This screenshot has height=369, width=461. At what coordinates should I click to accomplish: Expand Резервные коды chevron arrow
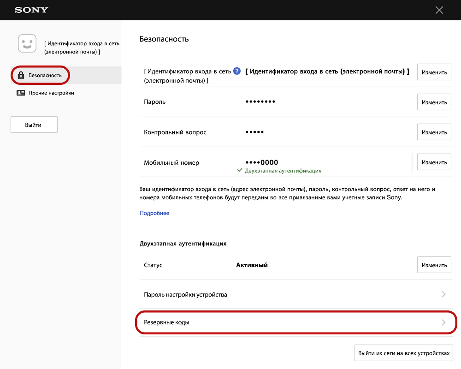pyautogui.click(x=443, y=322)
